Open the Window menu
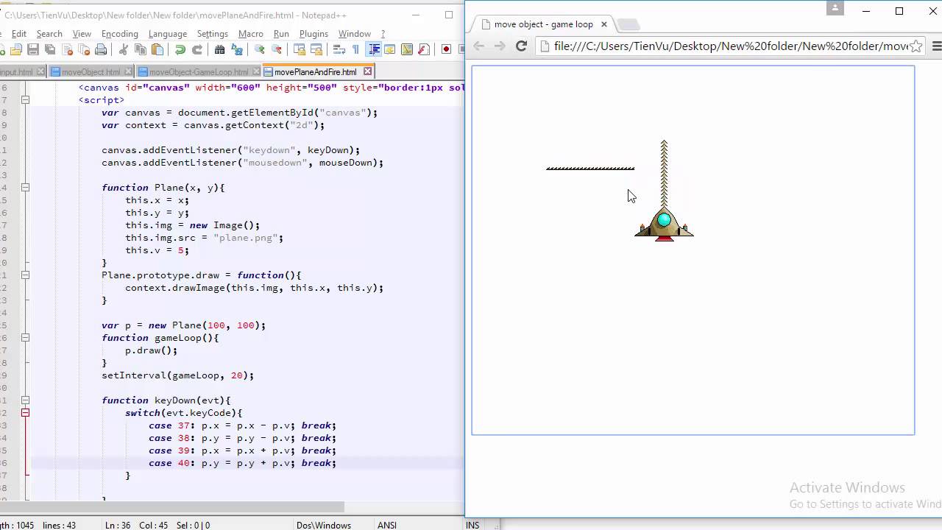Screen dimensions: 942x530 355,34
